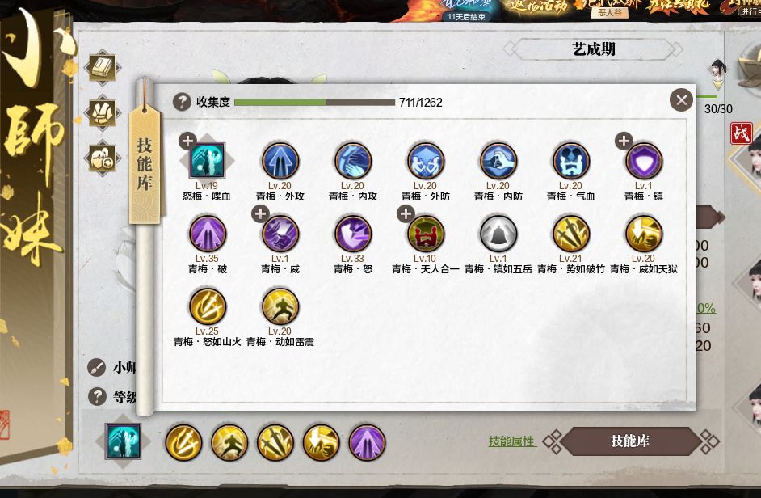The height and width of the screenshot is (498, 761).
Task: Choose the 青梅·动如雷震 skill icon
Action: [x=280, y=306]
